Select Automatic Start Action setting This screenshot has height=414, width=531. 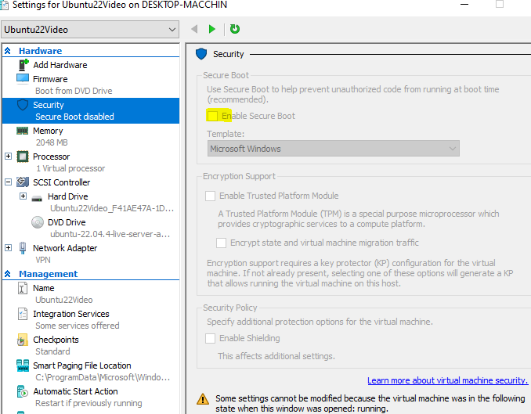(75, 391)
